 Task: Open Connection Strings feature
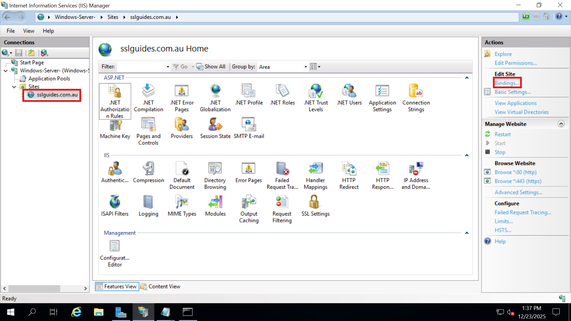coord(416,98)
